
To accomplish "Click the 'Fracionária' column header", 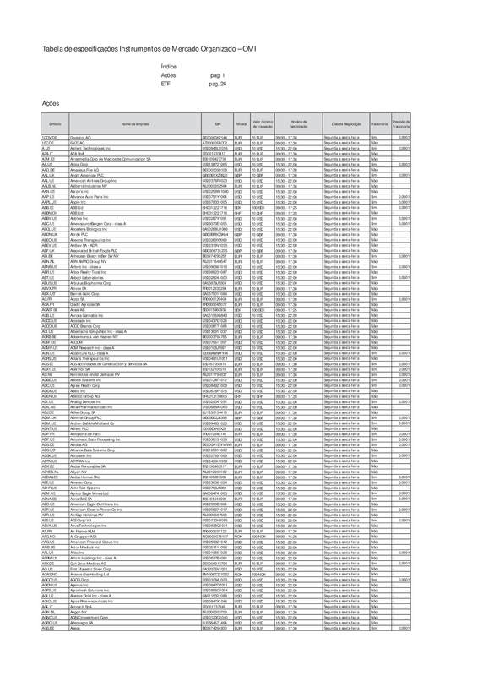I will [x=379, y=123].
